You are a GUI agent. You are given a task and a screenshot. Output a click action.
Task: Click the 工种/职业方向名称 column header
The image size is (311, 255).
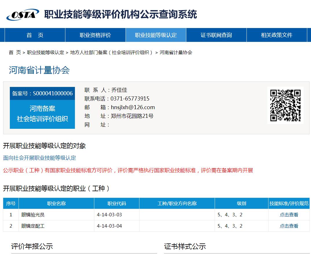[x=177, y=203]
